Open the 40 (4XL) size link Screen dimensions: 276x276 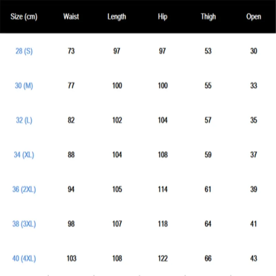[x=24, y=258]
